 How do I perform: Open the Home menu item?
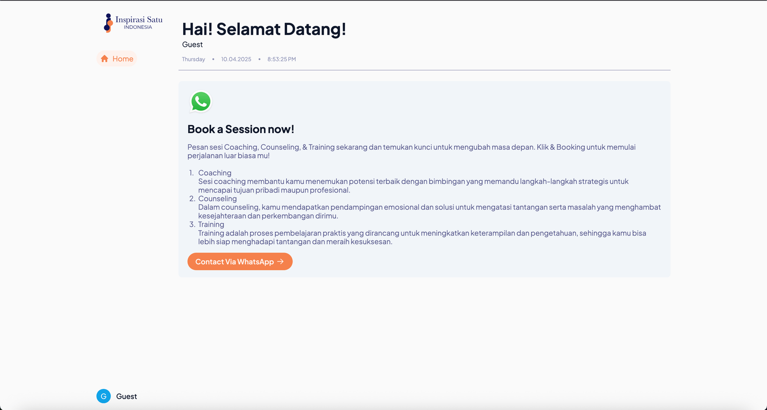[117, 59]
